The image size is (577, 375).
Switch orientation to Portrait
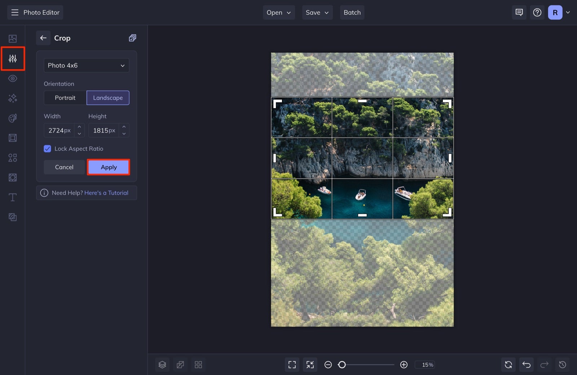(x=65, y=98)
